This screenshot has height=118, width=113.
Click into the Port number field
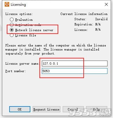(75, 71)
